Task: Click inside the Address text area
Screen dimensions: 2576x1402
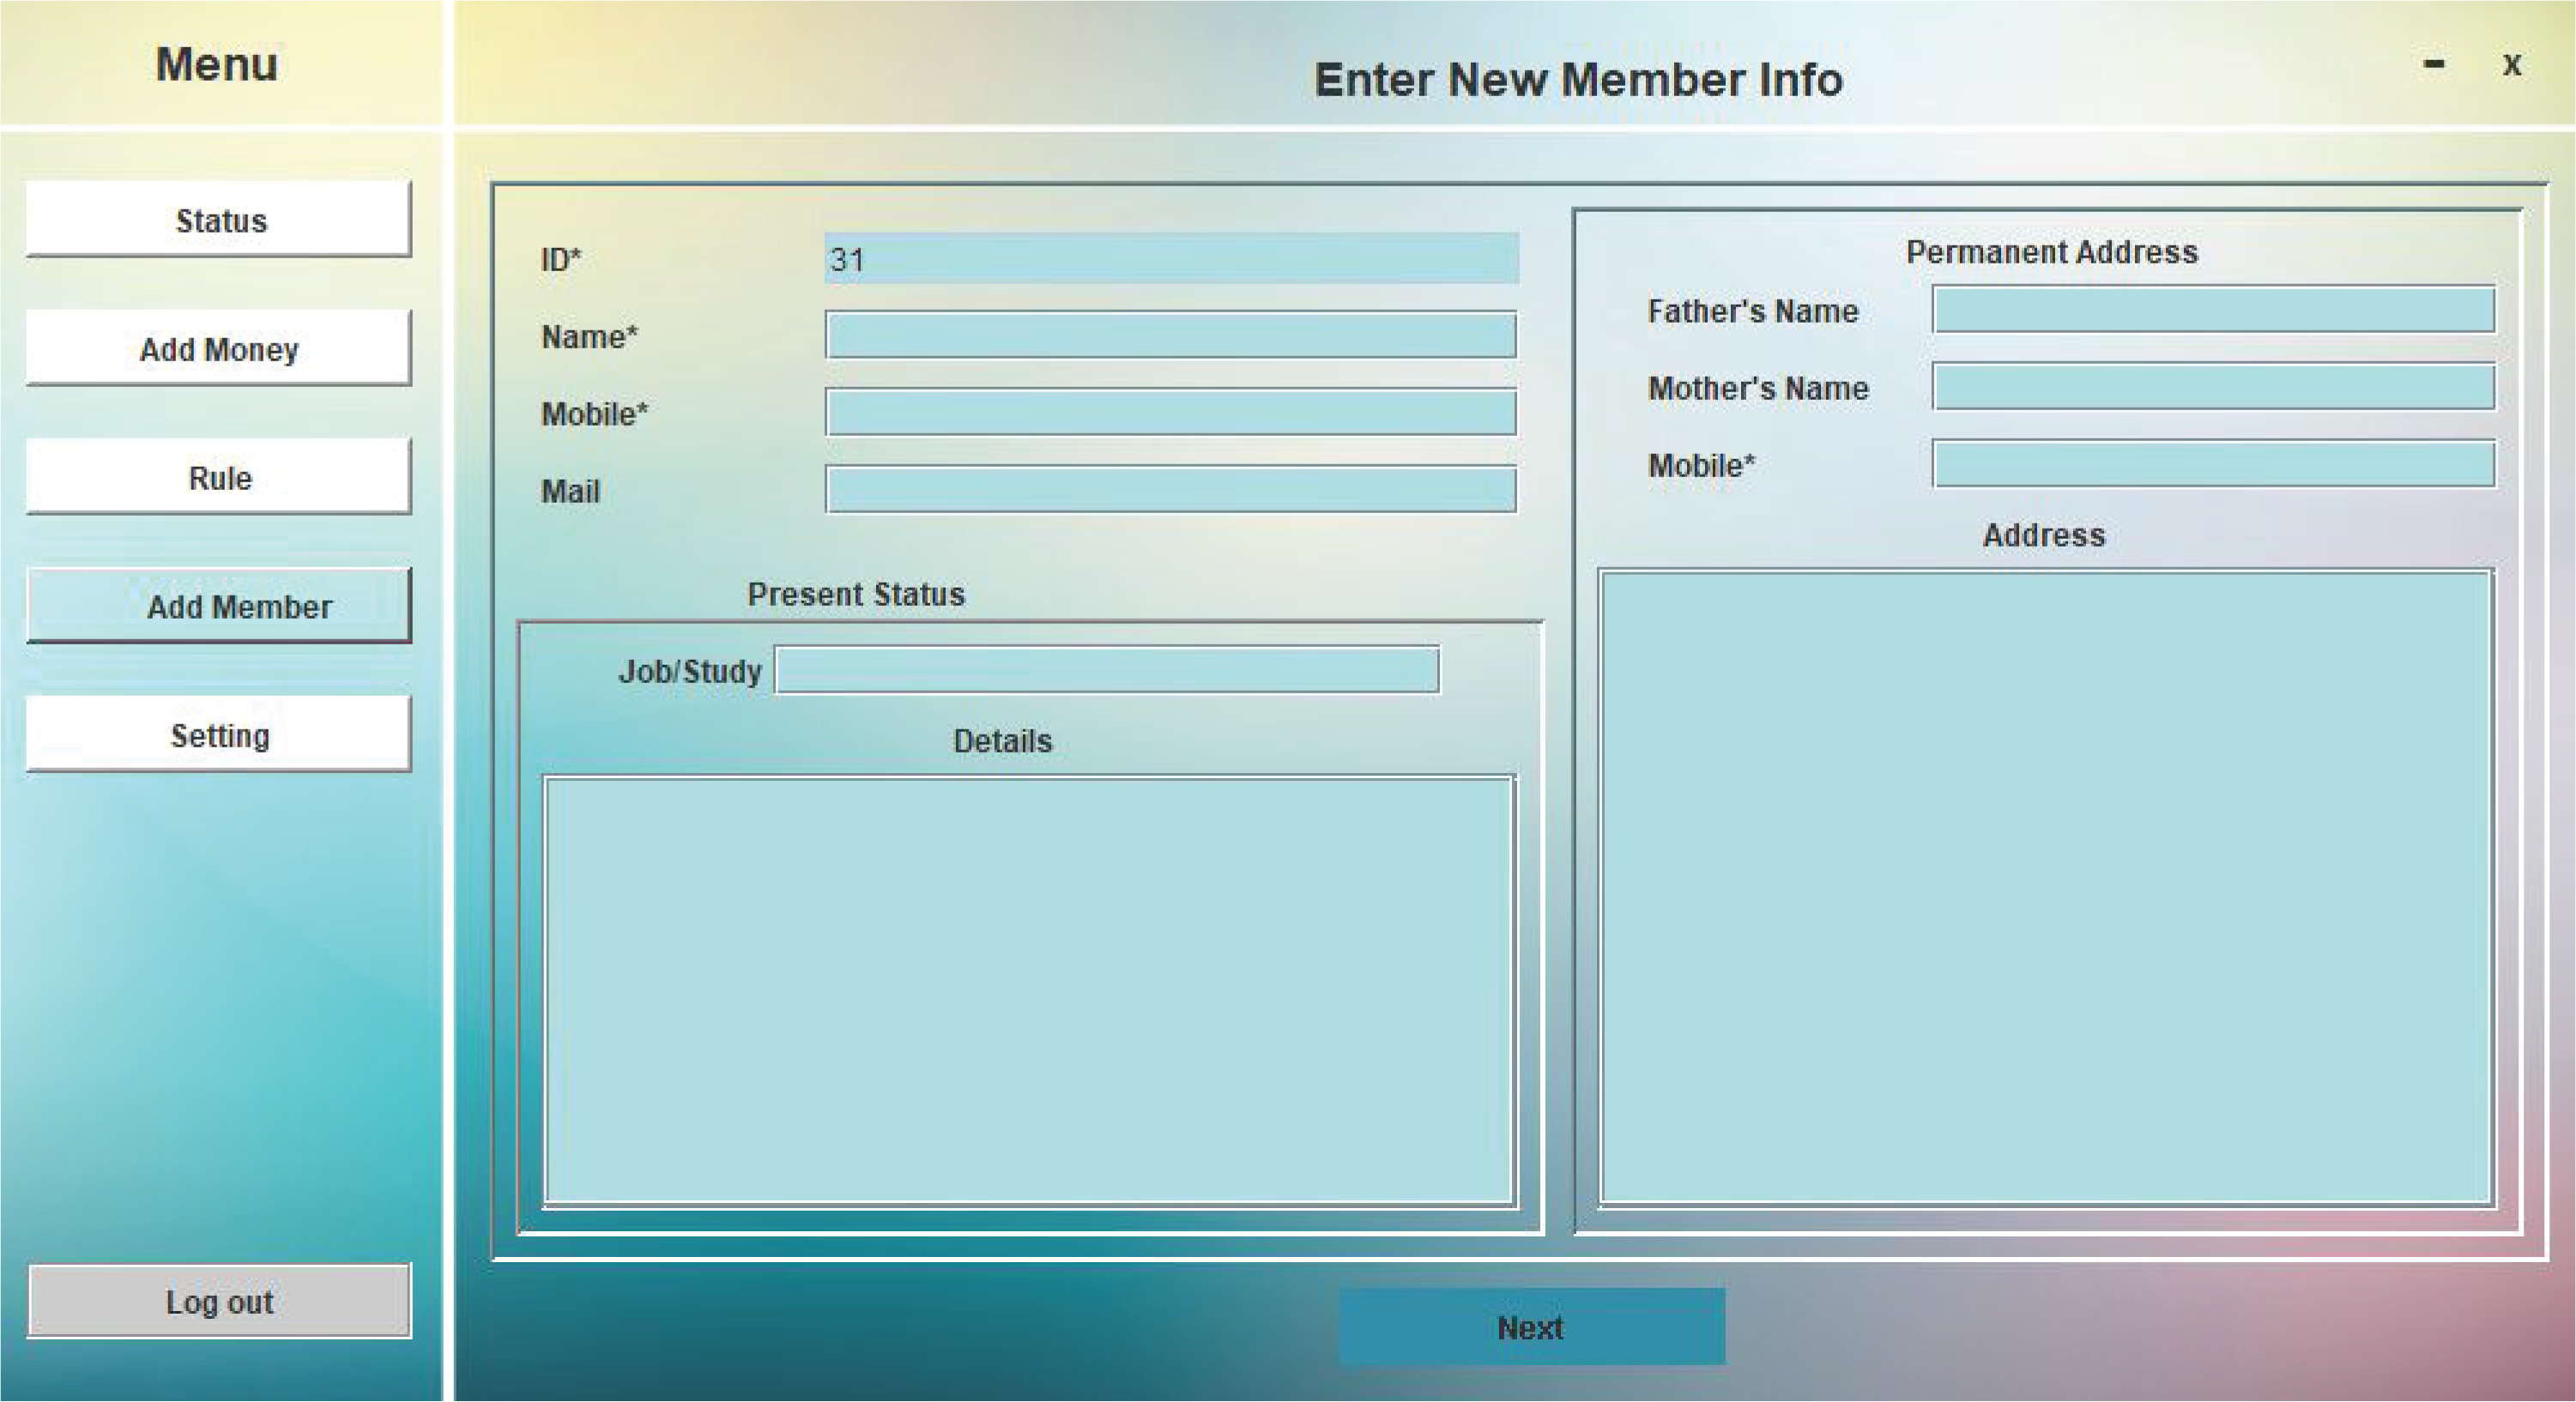Action: pos(2045,888)
